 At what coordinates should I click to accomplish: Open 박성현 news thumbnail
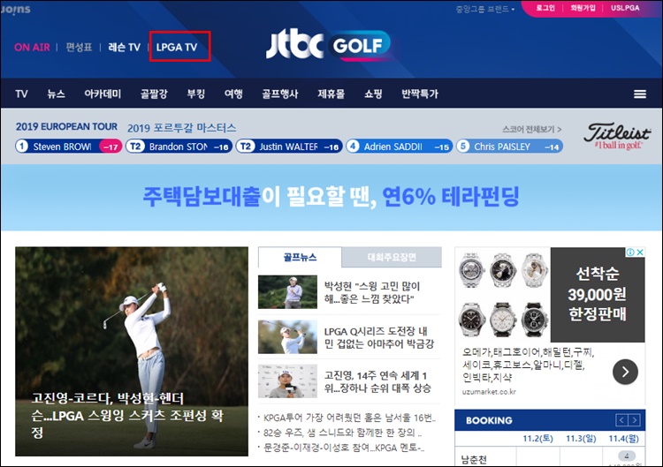coord(287,292)
